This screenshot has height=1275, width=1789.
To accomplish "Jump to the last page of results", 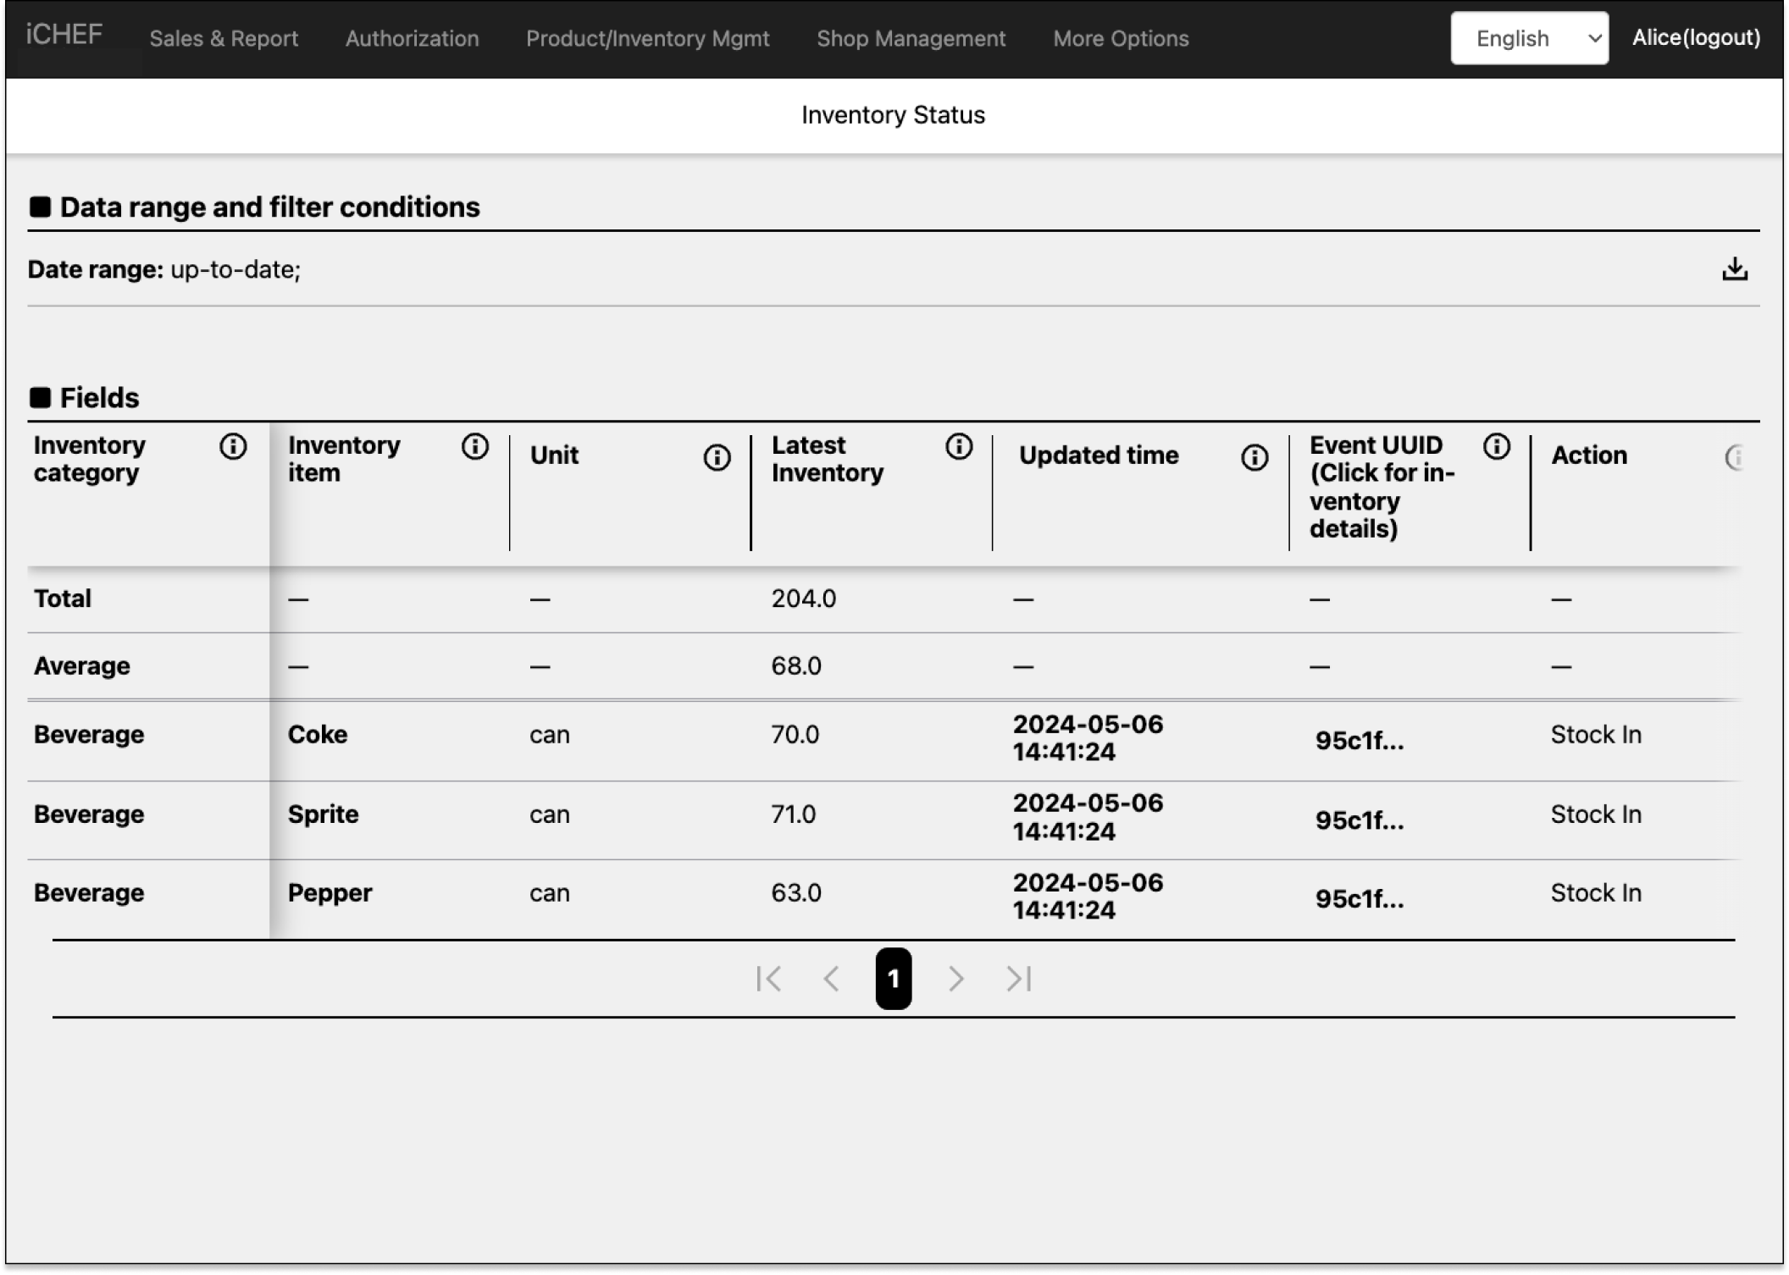I will (x=1019, y=979).
